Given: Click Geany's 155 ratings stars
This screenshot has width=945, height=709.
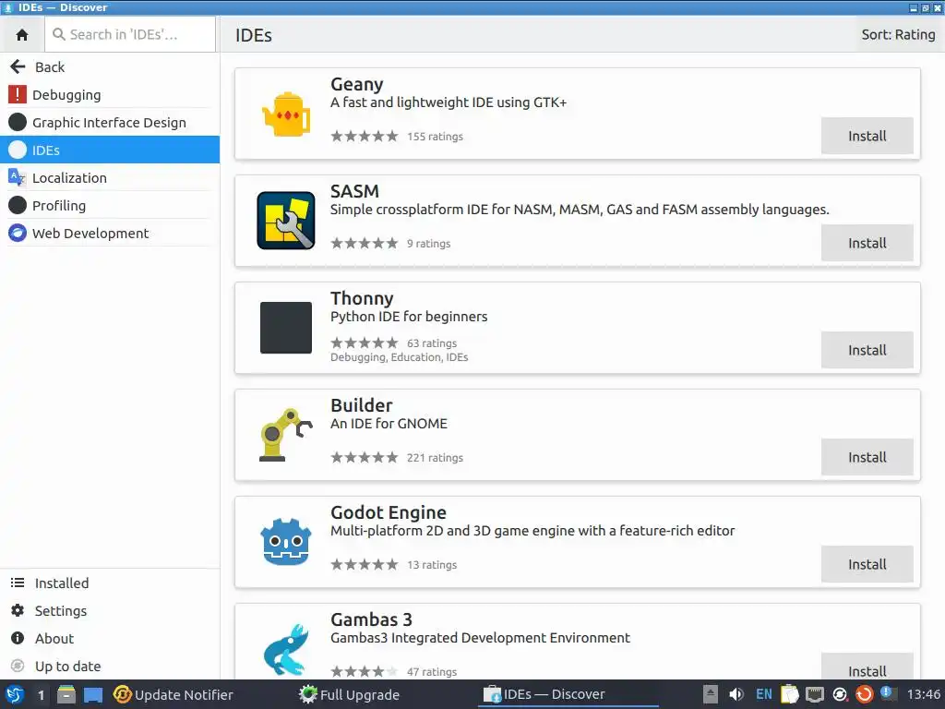Looking at the screenshot, I should [364, 137].
